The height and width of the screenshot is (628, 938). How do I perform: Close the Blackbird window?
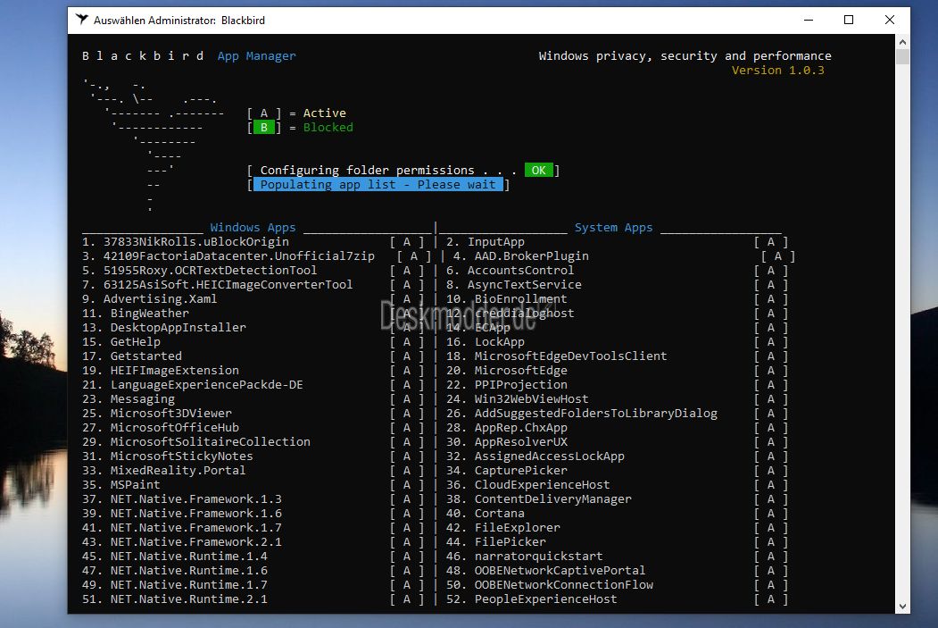[x=890, y=20]
